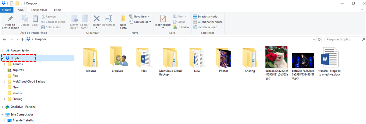Click the Copiar ribbon button
The height and width of the screenshot is (124, 366).
(x=25, y=21)
